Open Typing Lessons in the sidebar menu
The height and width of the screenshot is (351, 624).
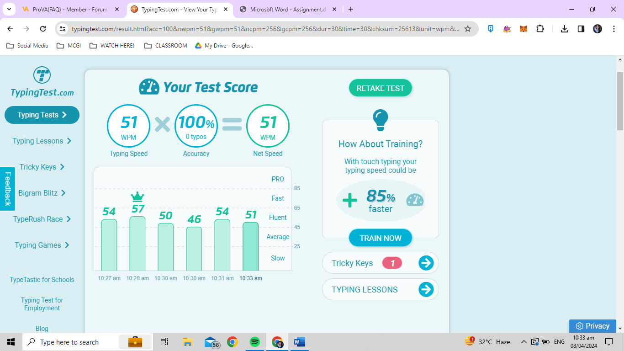42,141
